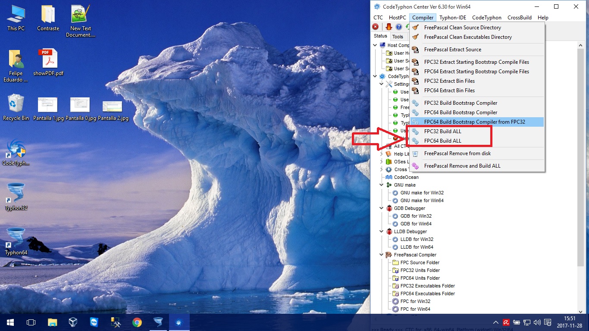This screenshot has height=331, width=589.
Task: Click the blue question mark help icon
Action: pyautogui.click(x=399, y=27)
